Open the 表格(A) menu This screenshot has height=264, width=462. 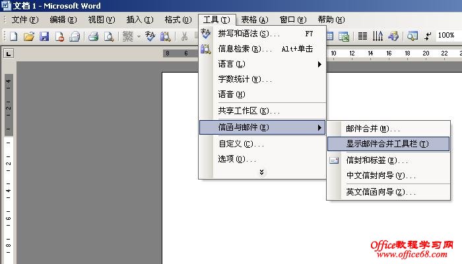[x=255, y=20]
